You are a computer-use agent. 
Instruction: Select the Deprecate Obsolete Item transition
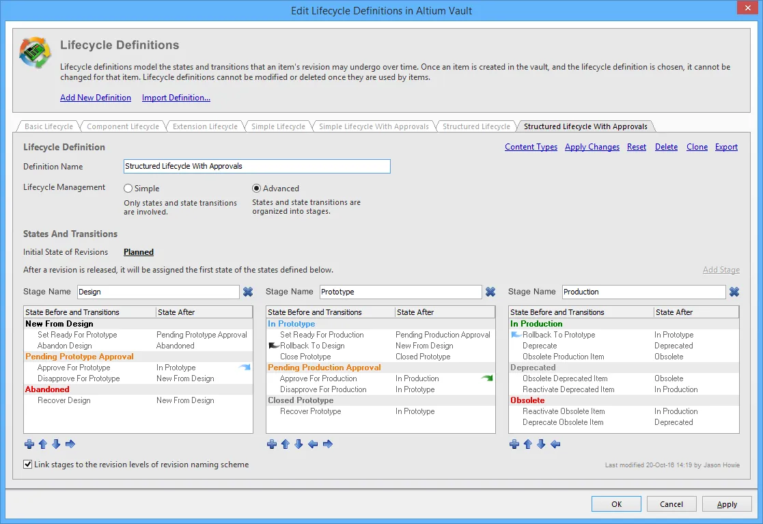pyautogui.click(x=624, y=422)
